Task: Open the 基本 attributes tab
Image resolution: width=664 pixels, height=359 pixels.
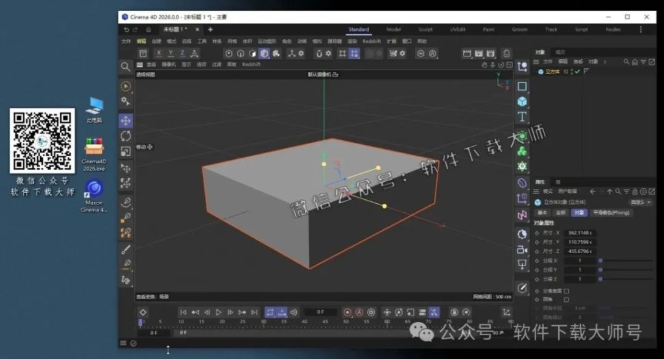Action: point(542,213)
